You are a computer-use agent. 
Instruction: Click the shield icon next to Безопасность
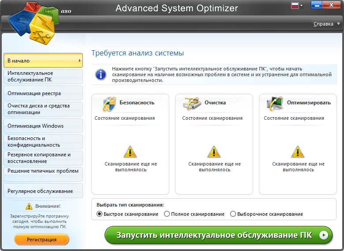pyautogui.click(x=109, y=104)
